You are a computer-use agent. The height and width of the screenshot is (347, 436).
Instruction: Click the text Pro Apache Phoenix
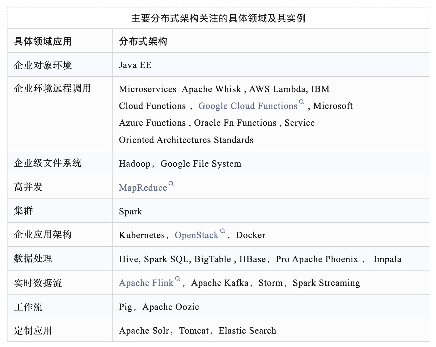[317, 259]
